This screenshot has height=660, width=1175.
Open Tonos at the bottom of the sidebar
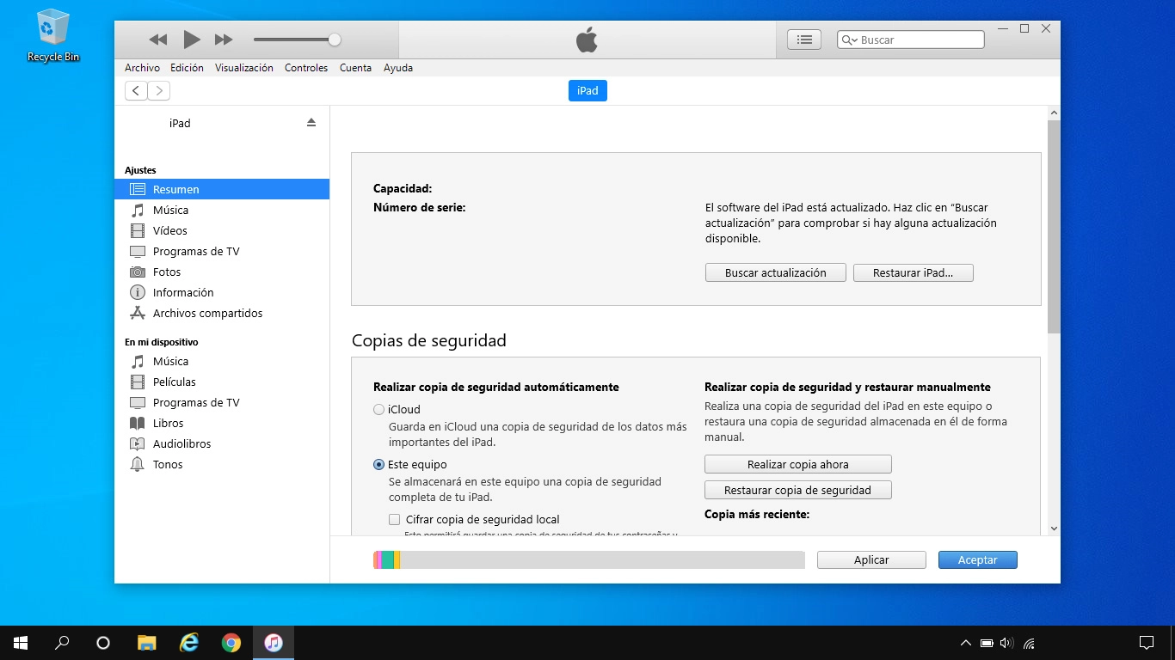[167, 464]
